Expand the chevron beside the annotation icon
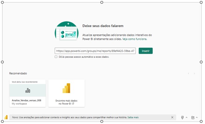 coord(187,118)
